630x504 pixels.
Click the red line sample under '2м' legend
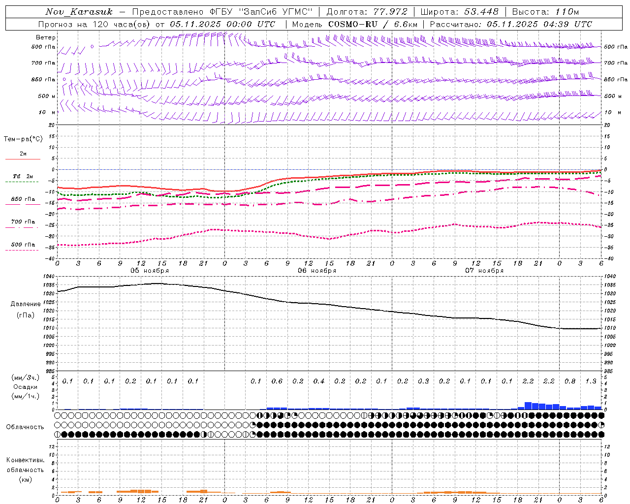pyautogui.click(x=23, y=159)
